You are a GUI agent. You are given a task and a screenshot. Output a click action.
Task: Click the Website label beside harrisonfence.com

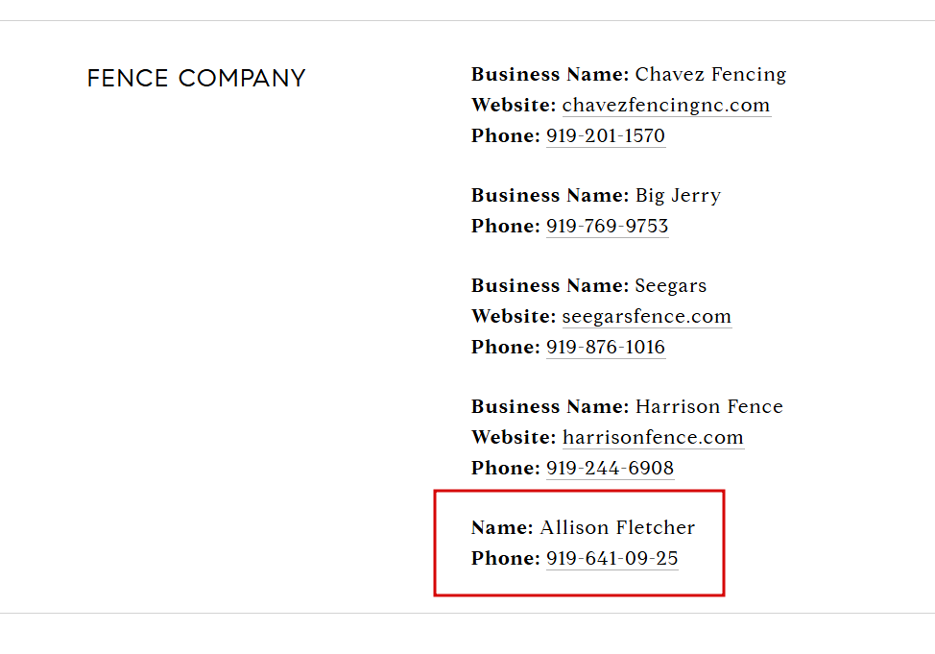pyautogui.click(x=514, y=437)
